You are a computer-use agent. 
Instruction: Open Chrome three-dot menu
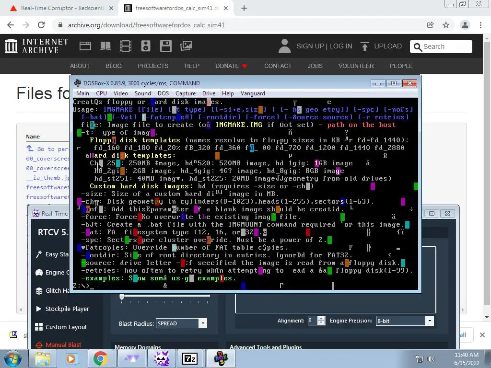click(480, 25)
